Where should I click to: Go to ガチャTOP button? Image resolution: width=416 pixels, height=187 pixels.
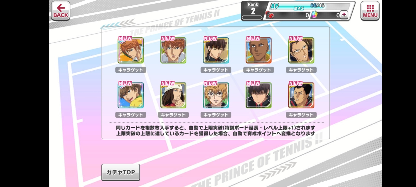coord(121,172)
